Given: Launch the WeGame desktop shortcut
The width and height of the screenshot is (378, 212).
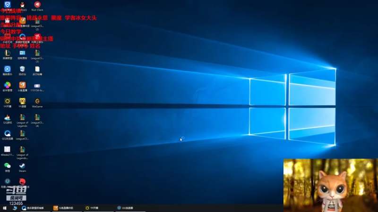Looking at the screenshot, I should coord(37,103).
